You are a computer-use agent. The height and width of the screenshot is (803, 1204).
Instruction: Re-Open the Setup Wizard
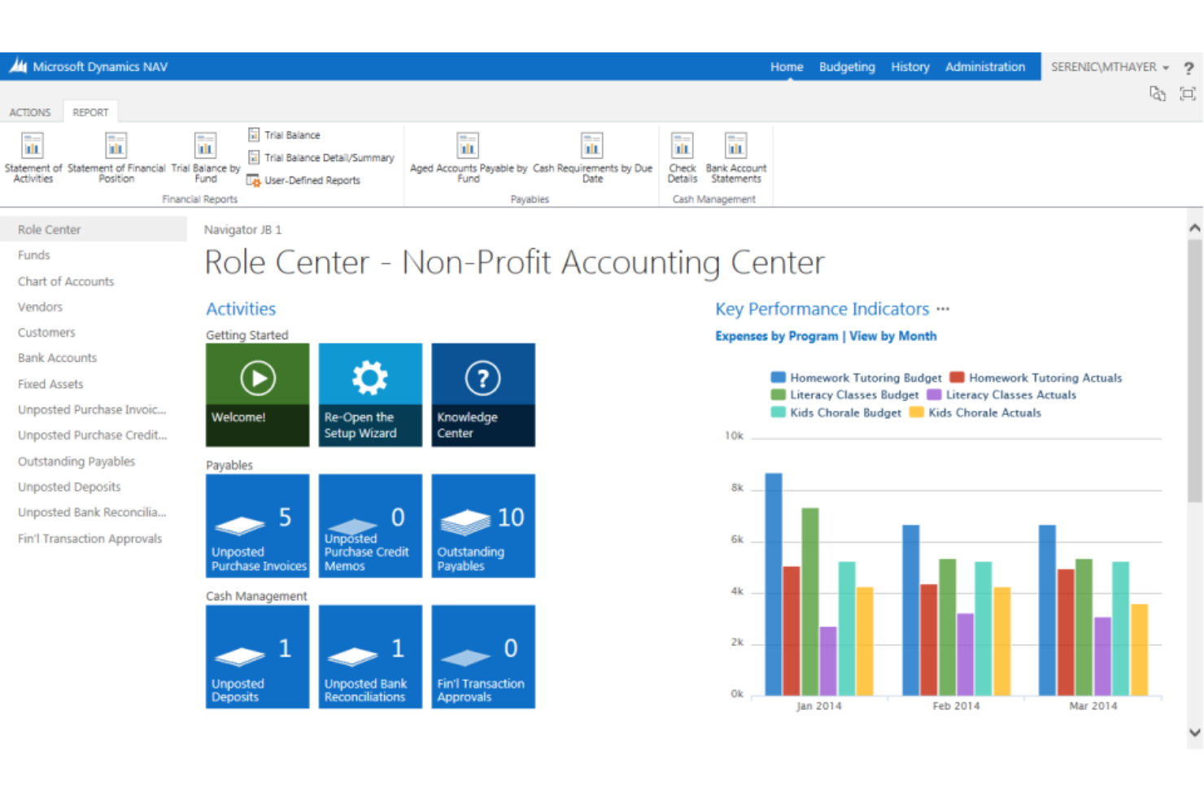pos(370,395)
